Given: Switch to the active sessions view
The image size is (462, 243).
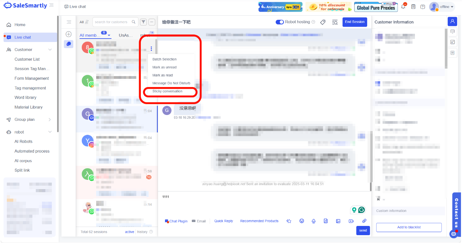Looking at the screenshot, I should pos(130,232).
